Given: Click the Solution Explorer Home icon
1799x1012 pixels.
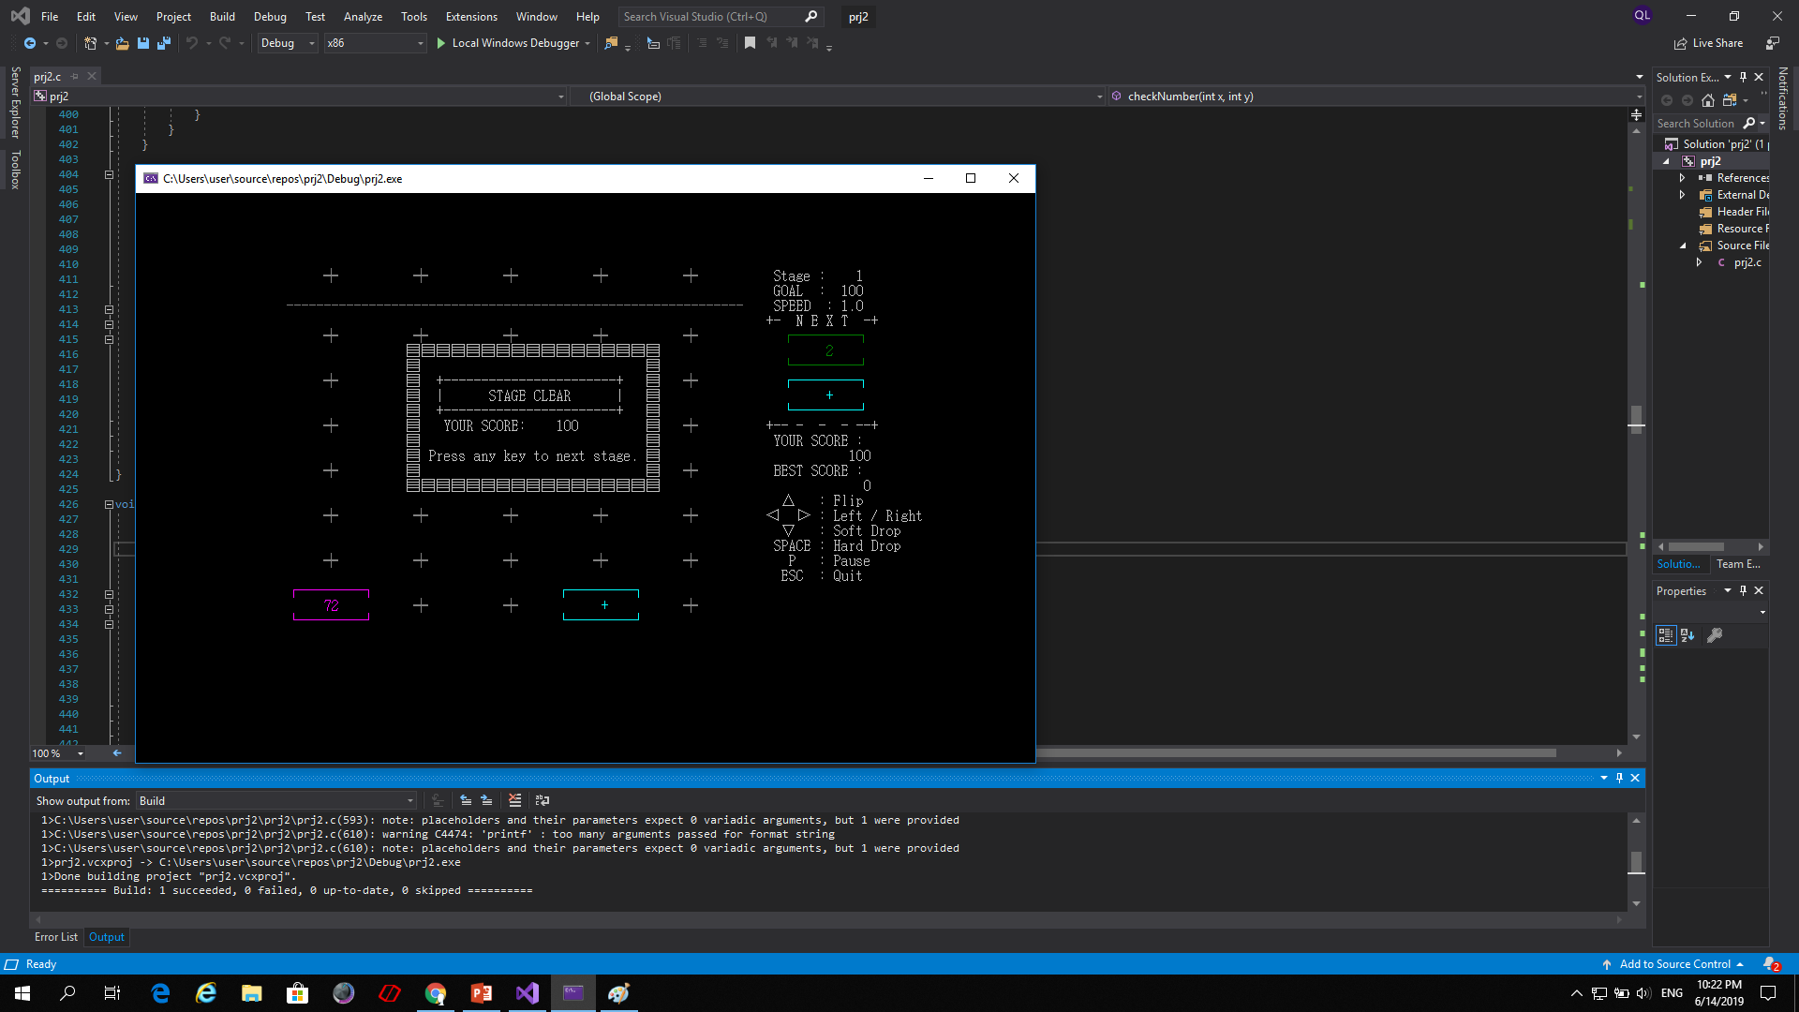Looking at the screenshot, I should coord(1708,100).
